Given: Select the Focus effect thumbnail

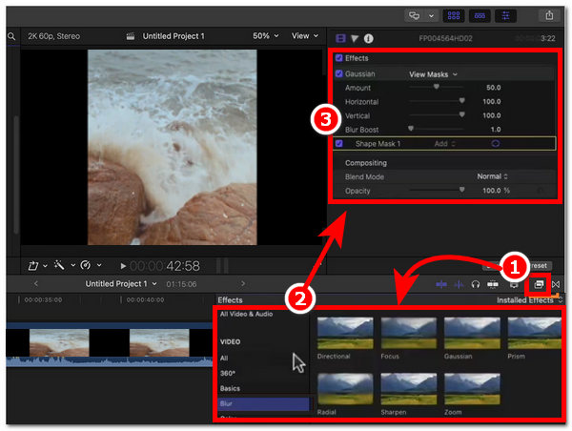Looking at the screenshot, I should coord(409,333).
